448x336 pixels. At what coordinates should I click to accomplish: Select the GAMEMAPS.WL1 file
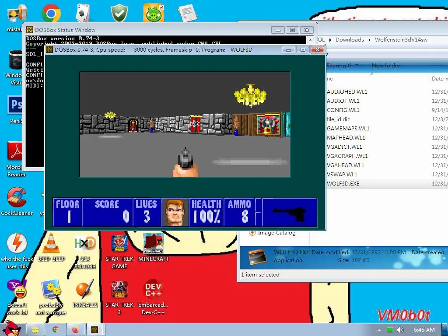[x=348, y=128]
